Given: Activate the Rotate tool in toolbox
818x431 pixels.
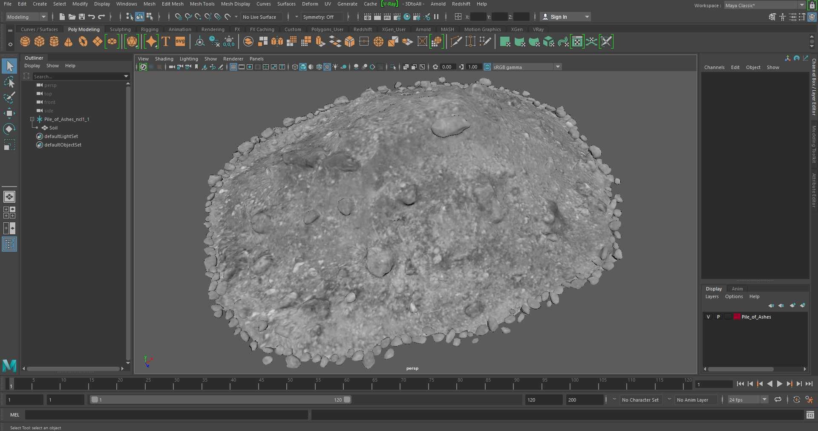Looking at the screenshot, I should pyautogui.click(x=9, y=129).
